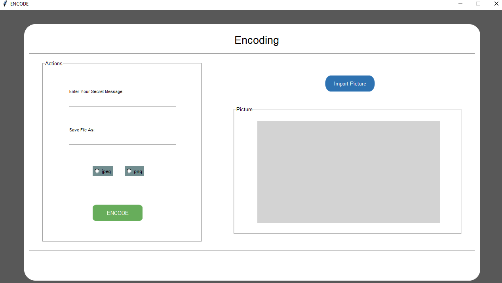Click the greyed-out maximize window button
This screenshot has width=502, height=283.
pyautogui.click(x=478, y=4)
